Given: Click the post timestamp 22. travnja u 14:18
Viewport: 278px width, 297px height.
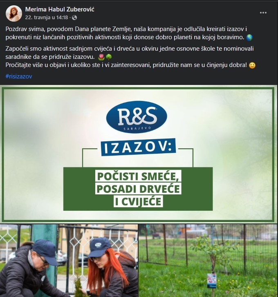Looking at the screenshot, I should (x=47, y=18).
